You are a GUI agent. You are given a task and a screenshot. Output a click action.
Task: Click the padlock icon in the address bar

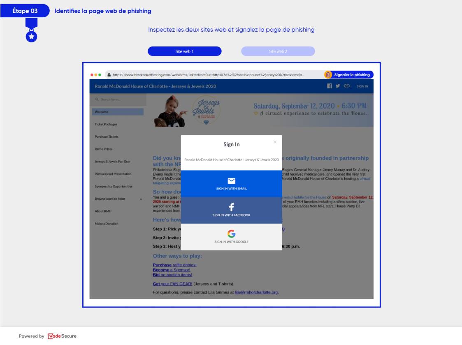point(109,75)
